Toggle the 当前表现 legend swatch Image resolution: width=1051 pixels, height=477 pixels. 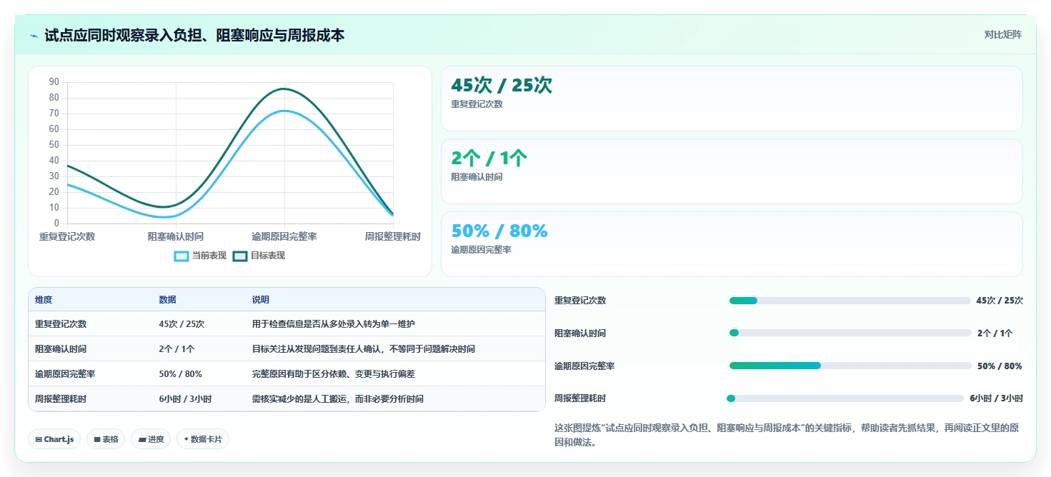click(181, 256)
